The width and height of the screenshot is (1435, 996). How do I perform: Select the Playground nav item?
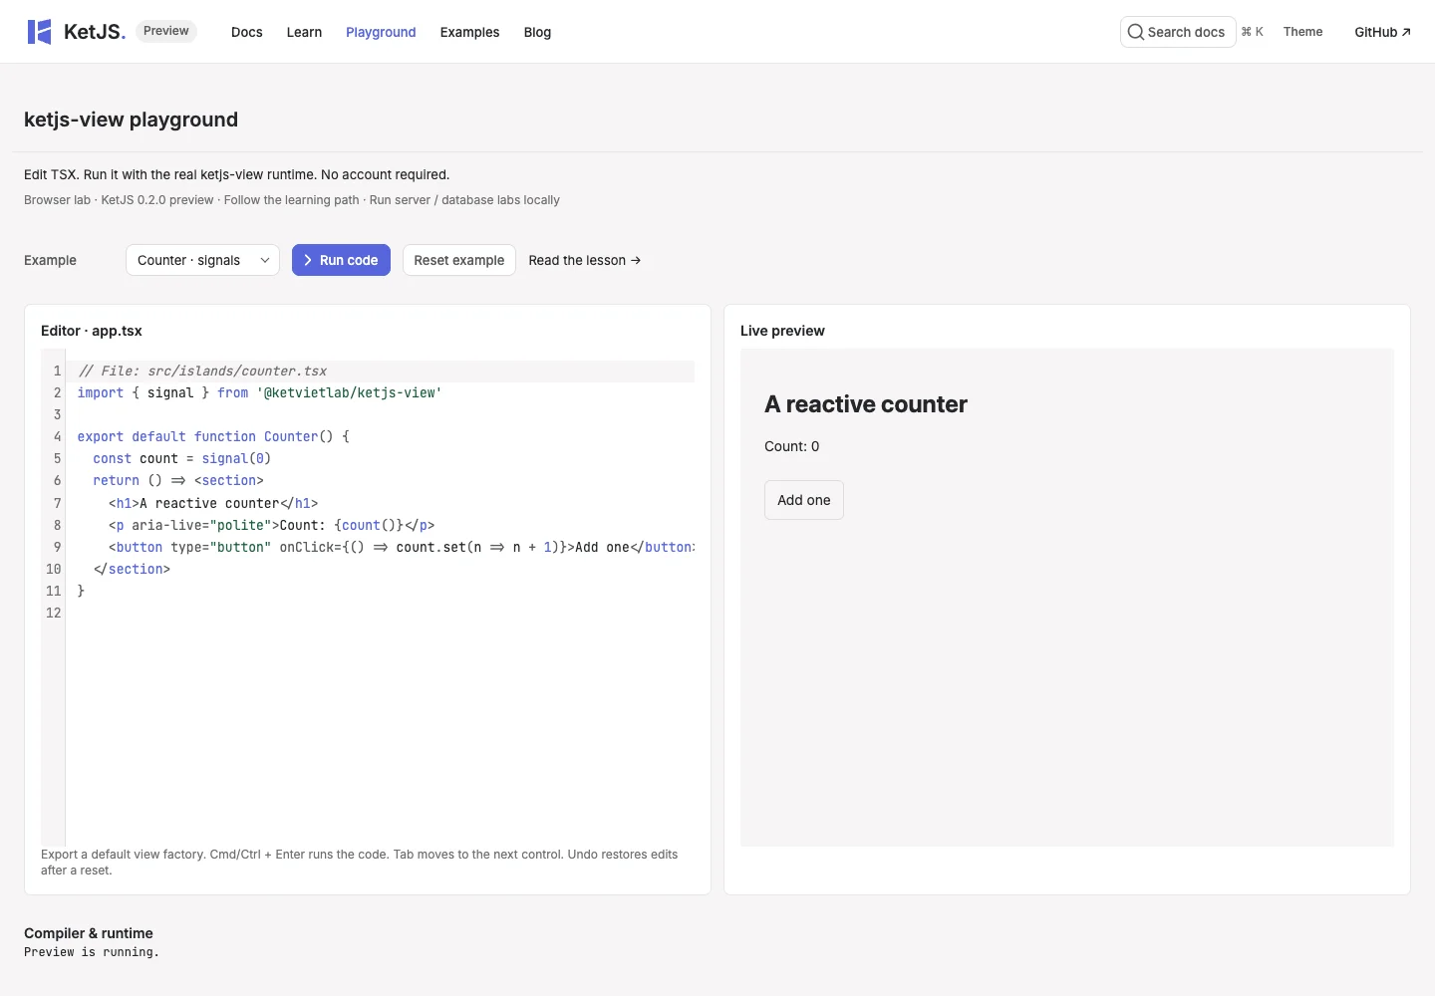point(381,32)
